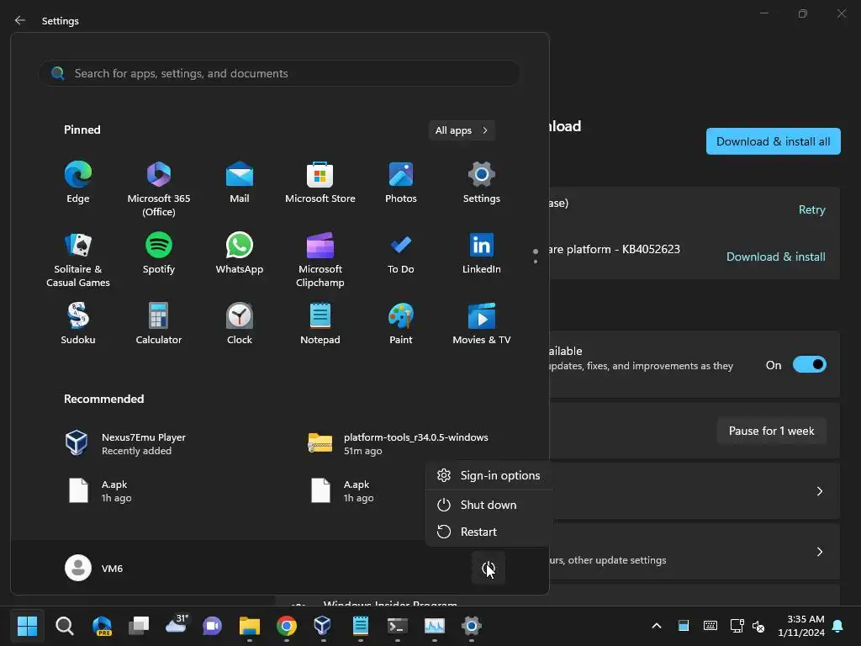Open File Explorer from the taskbar
The image size is (861, 646).
point(249,625)
